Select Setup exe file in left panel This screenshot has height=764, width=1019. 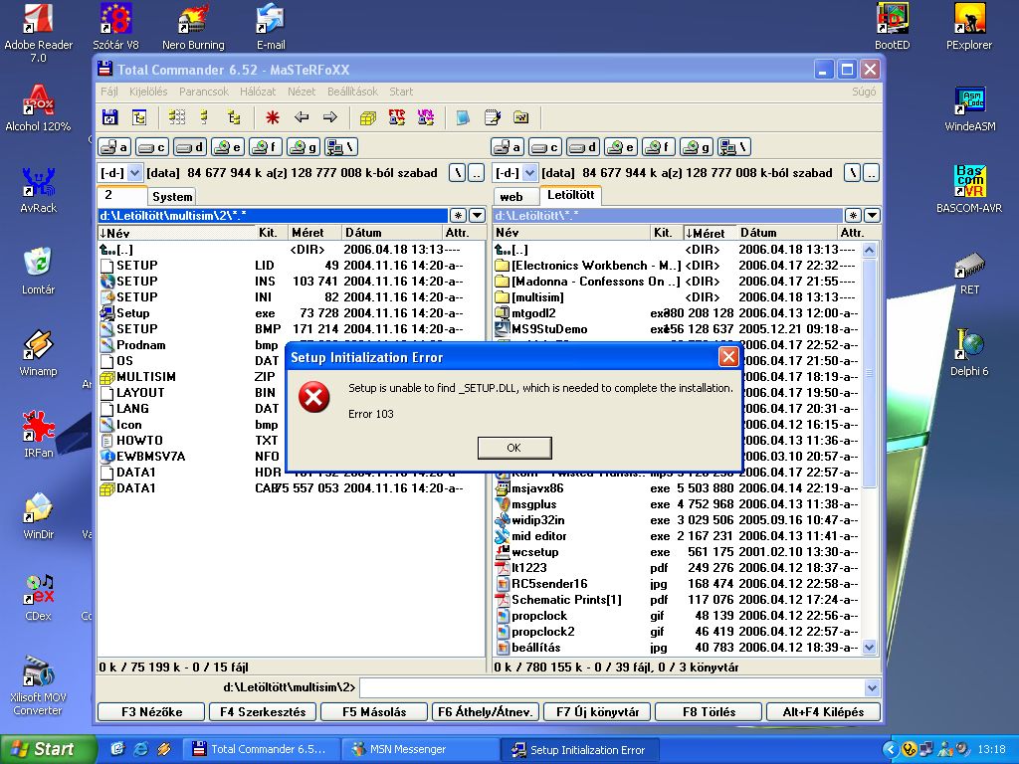pos(292,313)
